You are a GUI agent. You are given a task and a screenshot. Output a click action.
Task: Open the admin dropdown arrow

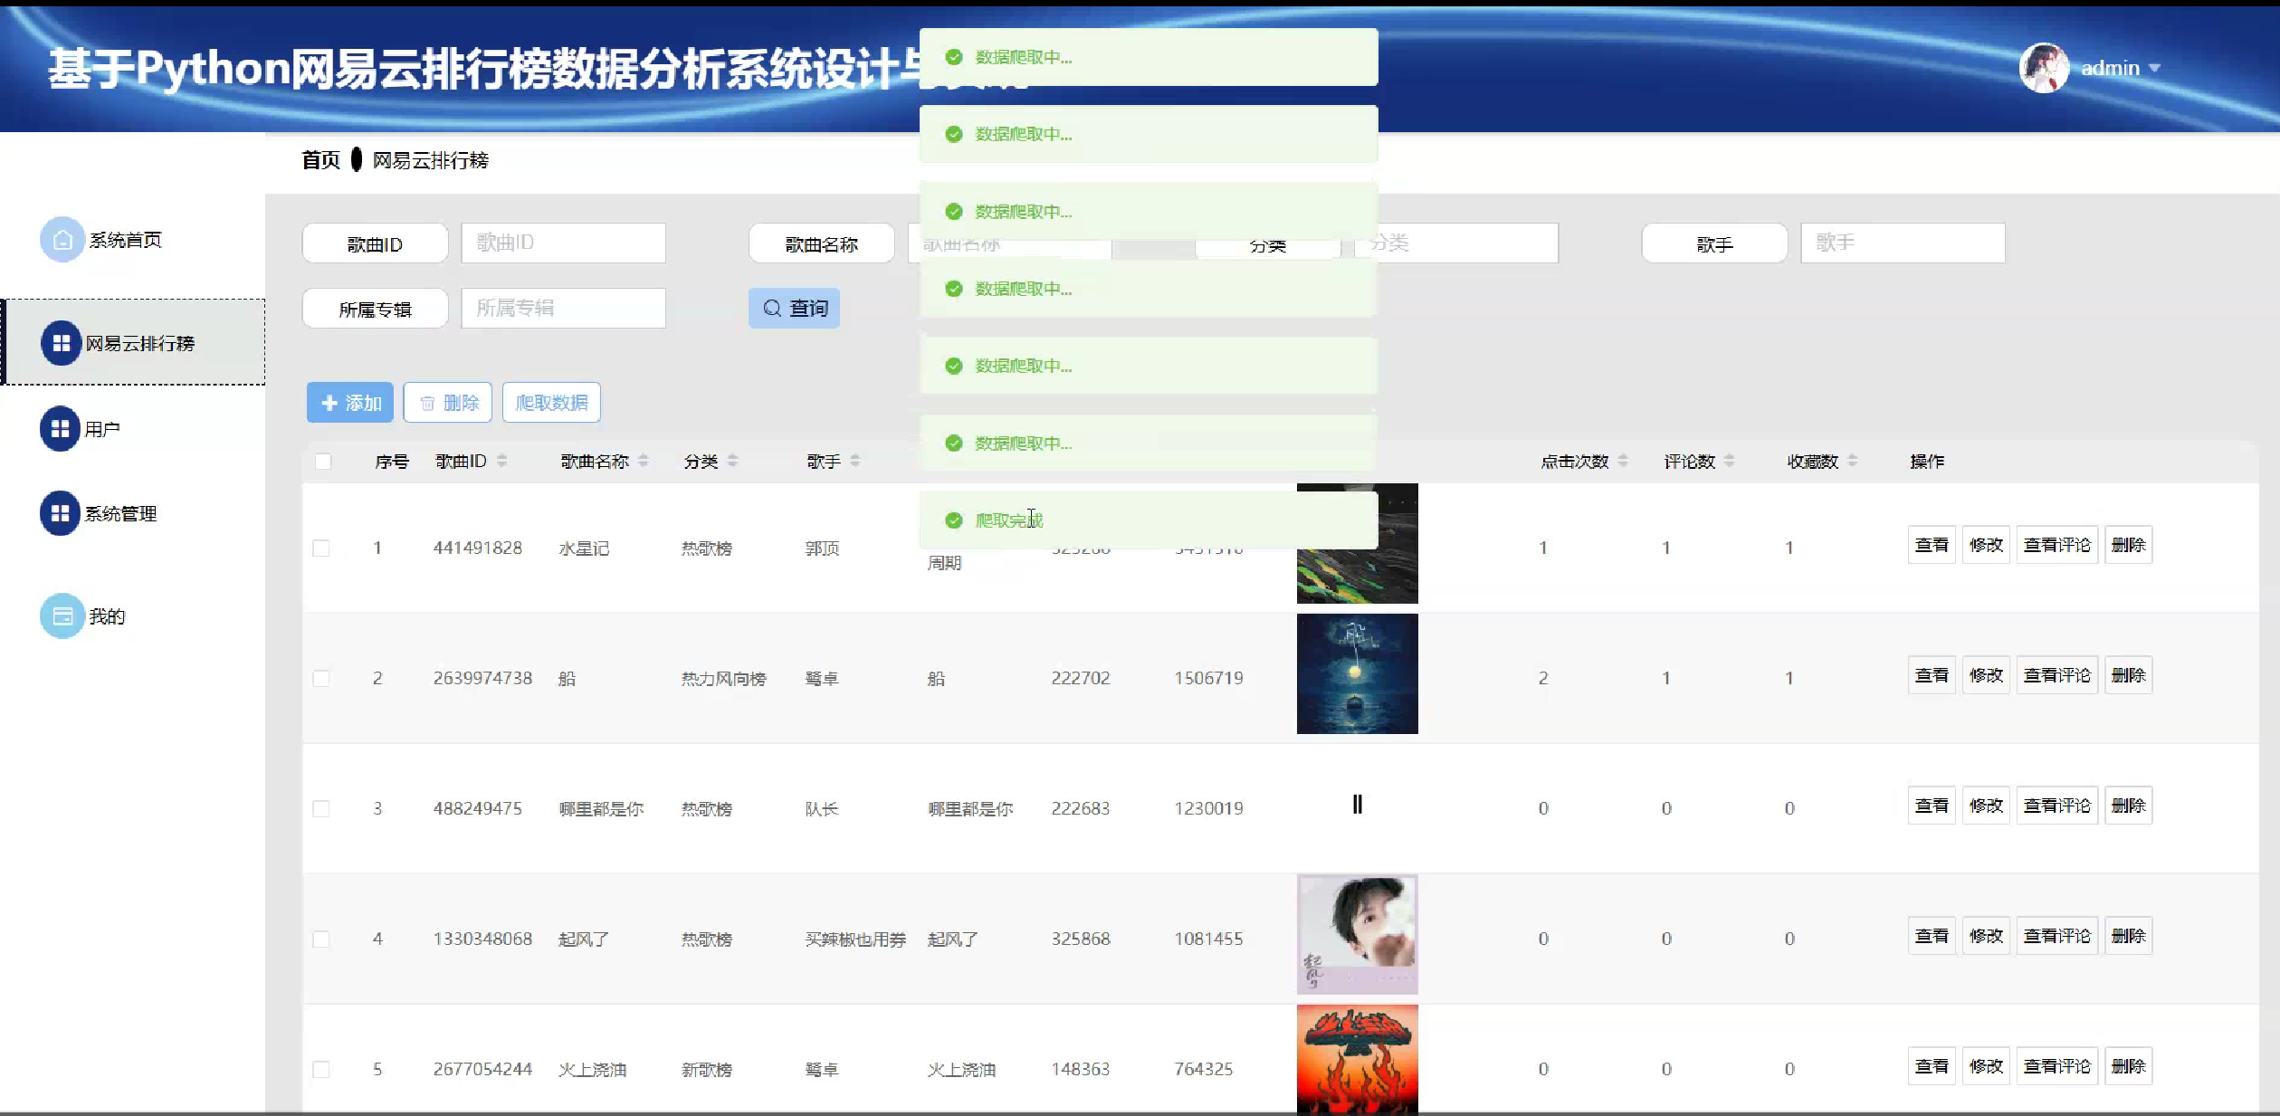2154,69
